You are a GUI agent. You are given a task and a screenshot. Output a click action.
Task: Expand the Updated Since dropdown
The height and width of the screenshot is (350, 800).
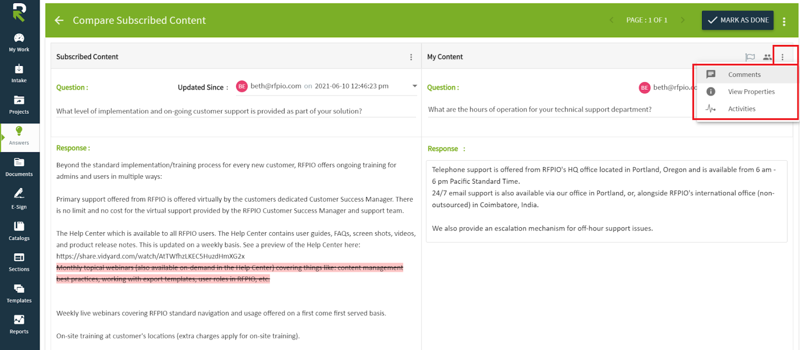(414, 86)
